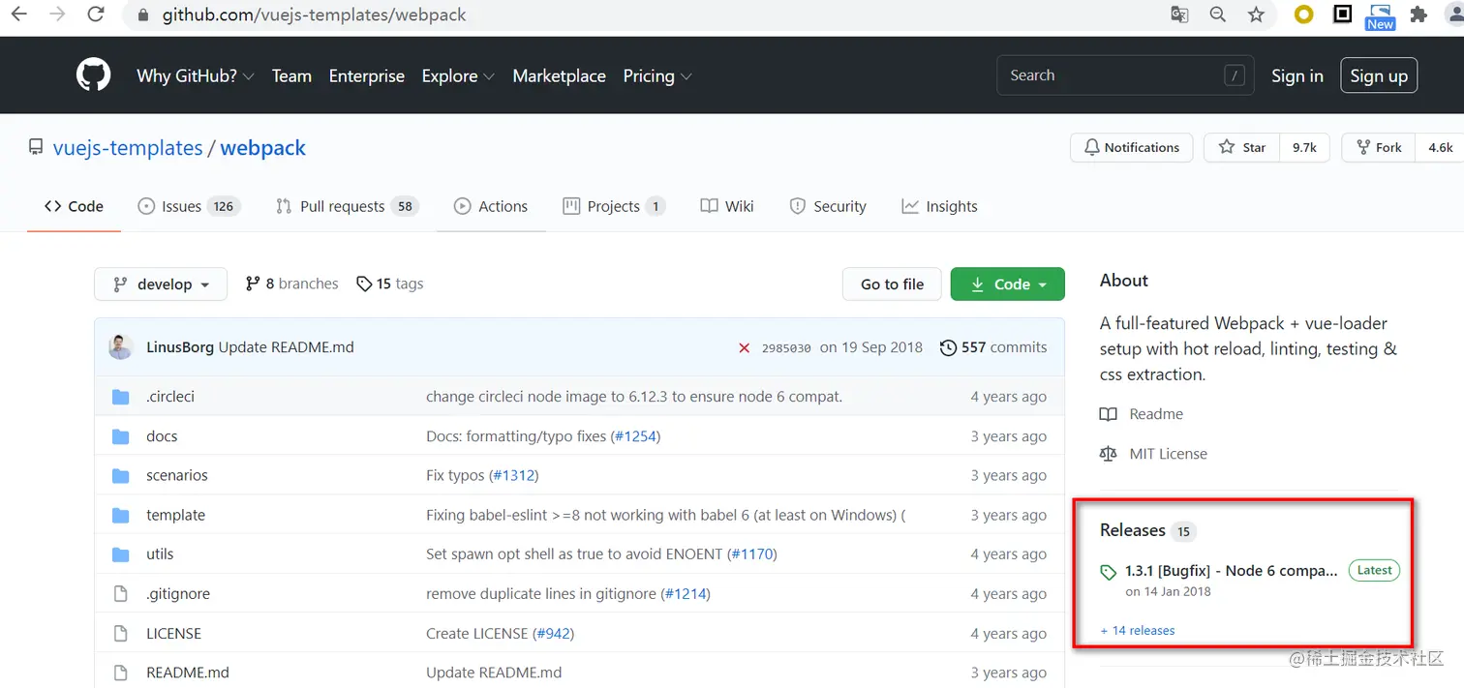This screenshot has width=1464, height=688.
Task: Switch to the Projects tab
Action: coord(614,206)
